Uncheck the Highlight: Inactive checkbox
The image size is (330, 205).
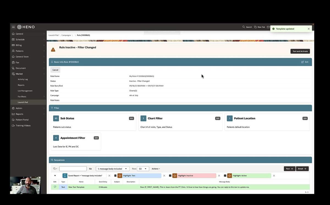170,175
